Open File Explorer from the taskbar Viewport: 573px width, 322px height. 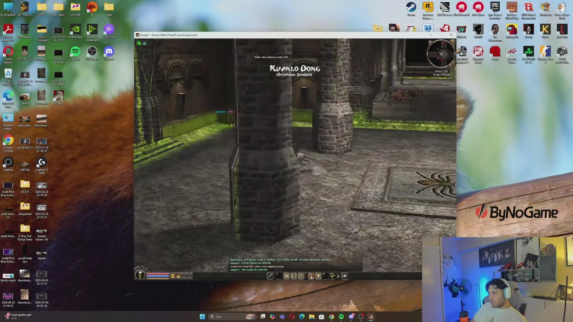point(312,317)
